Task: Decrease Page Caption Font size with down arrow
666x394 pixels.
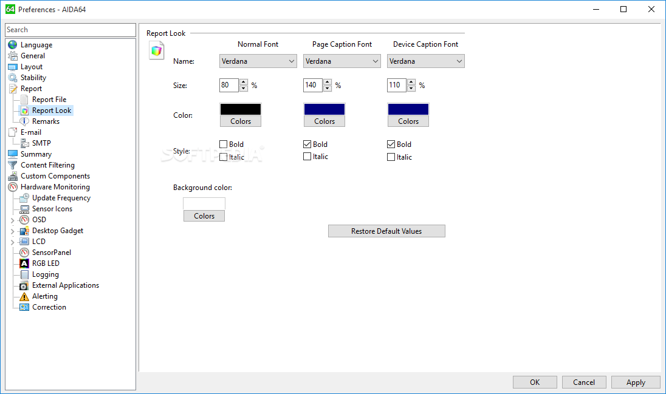Action: (328, 89)
